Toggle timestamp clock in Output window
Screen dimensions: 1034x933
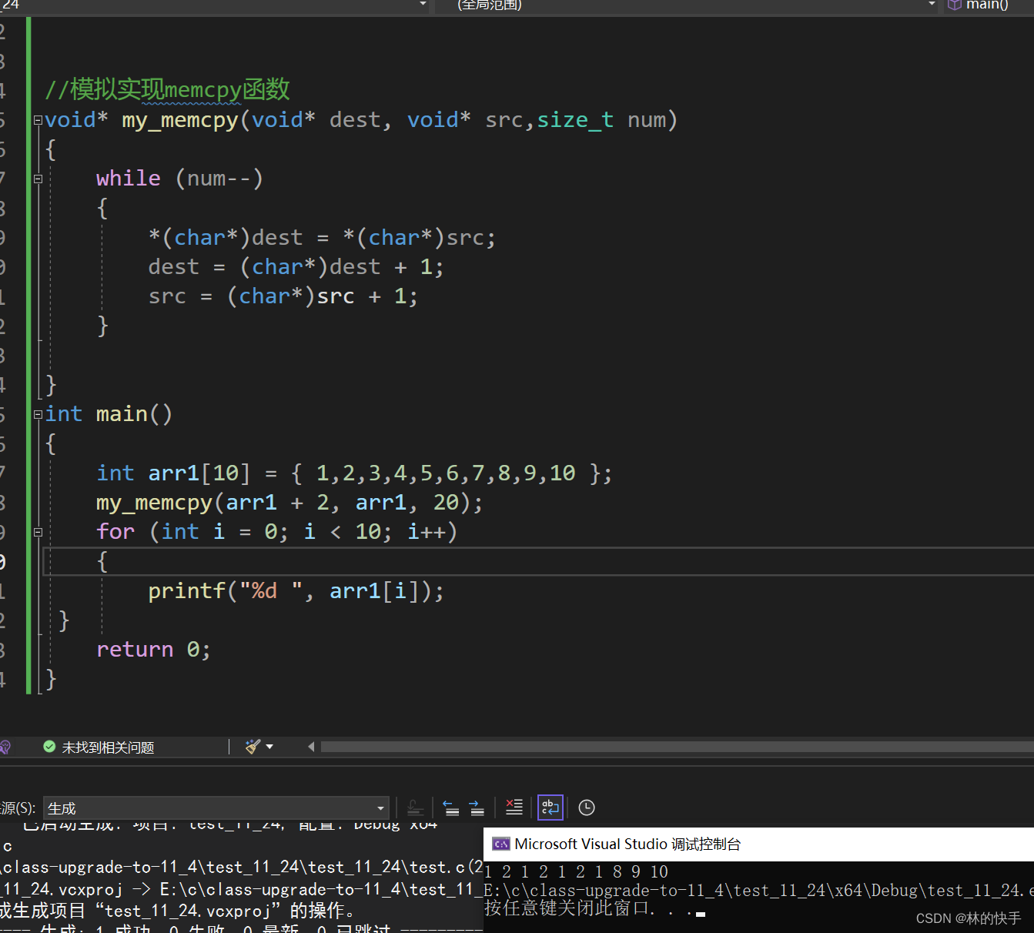click(587, 808)
